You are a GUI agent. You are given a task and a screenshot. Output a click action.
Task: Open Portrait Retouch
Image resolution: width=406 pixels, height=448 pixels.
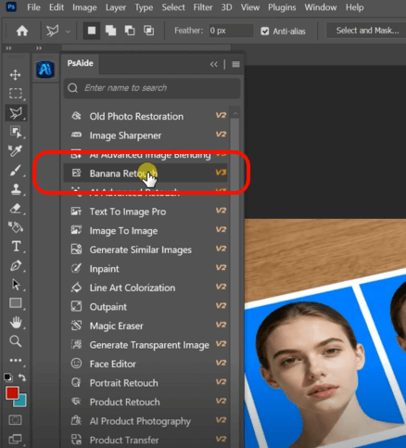click(x=146, y=383)
